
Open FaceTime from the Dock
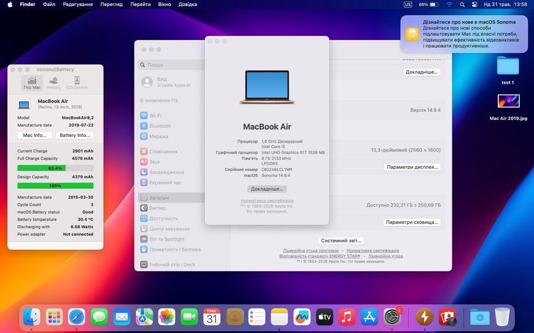tap(189, 317)
